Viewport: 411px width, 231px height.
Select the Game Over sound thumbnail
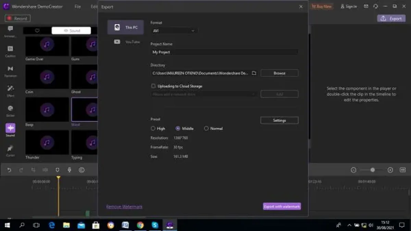point(47,46)
